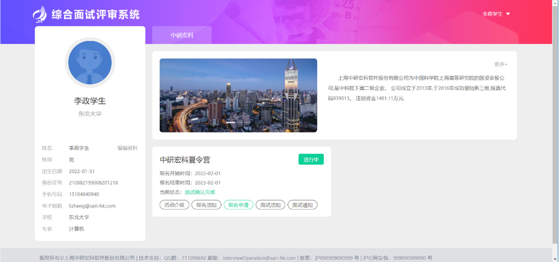Click the 东北大学 text under the name
Screen dimensions: 559x262
point(90,114)
